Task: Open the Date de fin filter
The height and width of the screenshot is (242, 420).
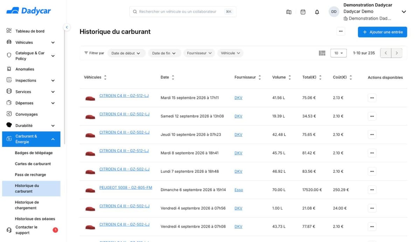Action: [164, 53]
